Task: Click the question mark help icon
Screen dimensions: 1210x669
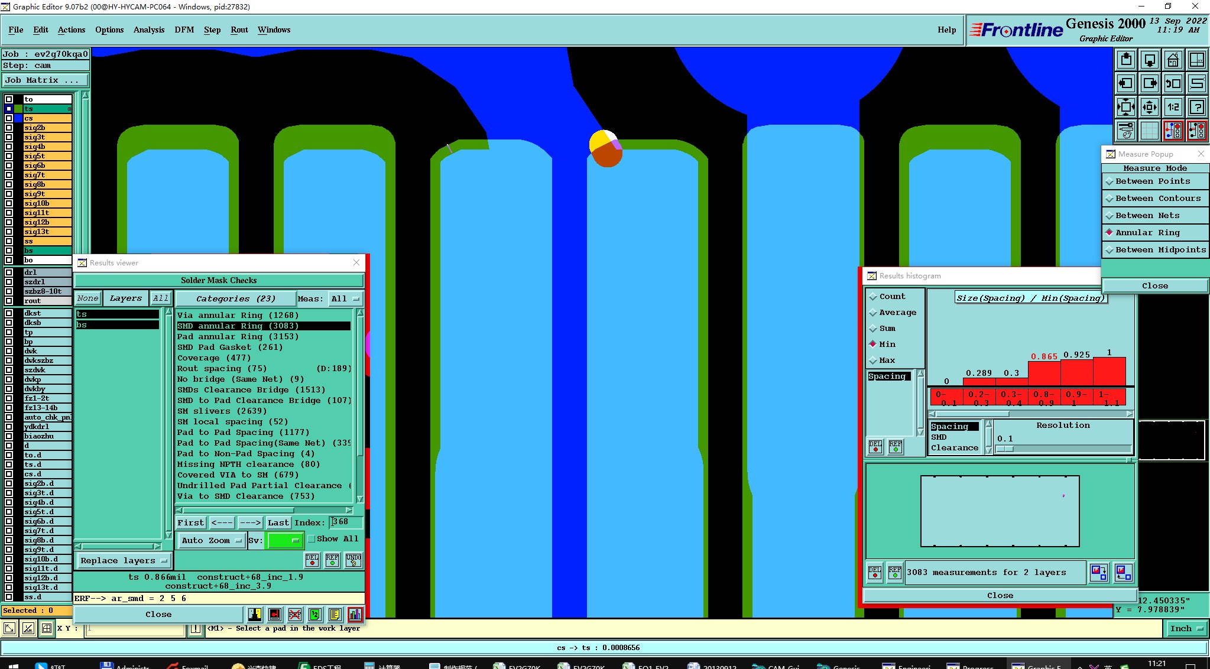Action: (1196, 107)
